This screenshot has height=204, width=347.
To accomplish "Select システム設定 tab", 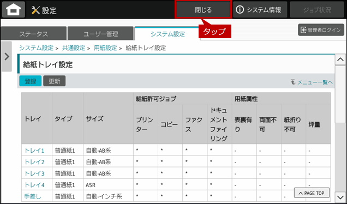I will 167,34.
